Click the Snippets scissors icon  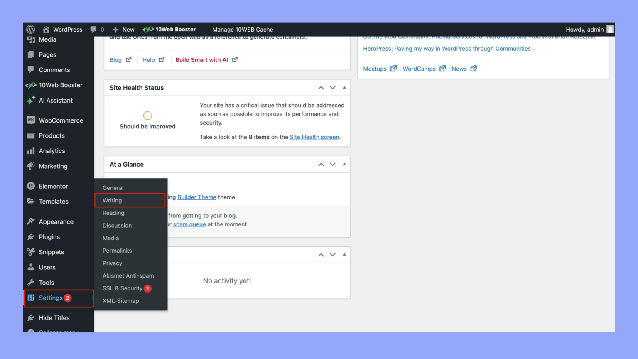coord(31,252)
